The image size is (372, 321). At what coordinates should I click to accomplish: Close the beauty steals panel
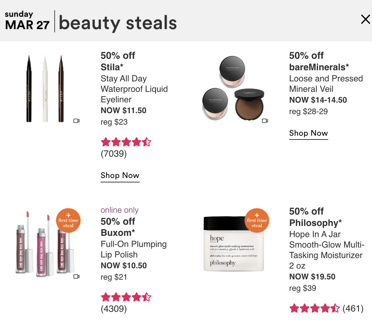point(365,19)
